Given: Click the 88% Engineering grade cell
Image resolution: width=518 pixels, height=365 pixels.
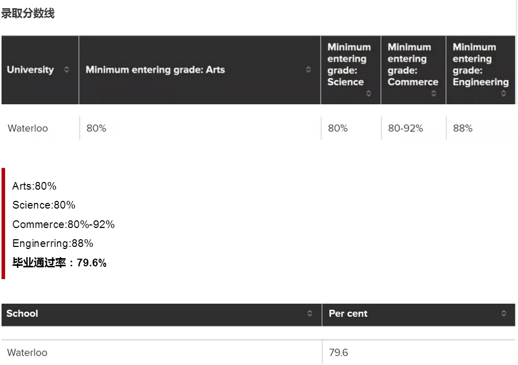Looking at the screenshot, I should [463, 128].
